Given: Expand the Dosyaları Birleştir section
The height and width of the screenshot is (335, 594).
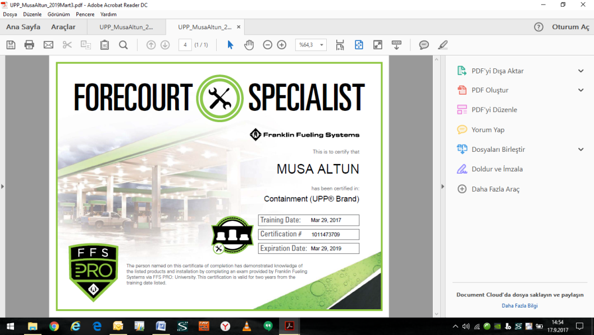Looking at the screenshot, I should 581,150.
